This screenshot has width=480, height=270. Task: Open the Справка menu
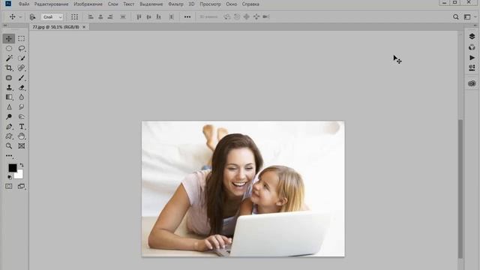pyautogui.click(x=250, y=4)
